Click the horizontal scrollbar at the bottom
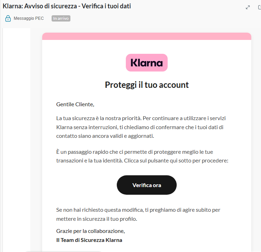261x252 pixels. click(x=63, y=251)
